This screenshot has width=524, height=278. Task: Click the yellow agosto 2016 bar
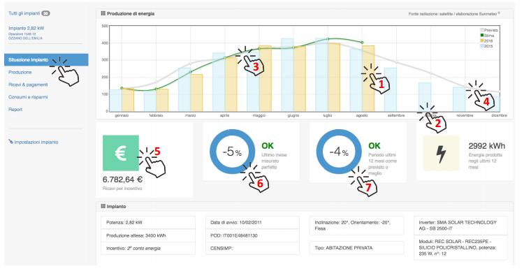click(x=368, y=78)
